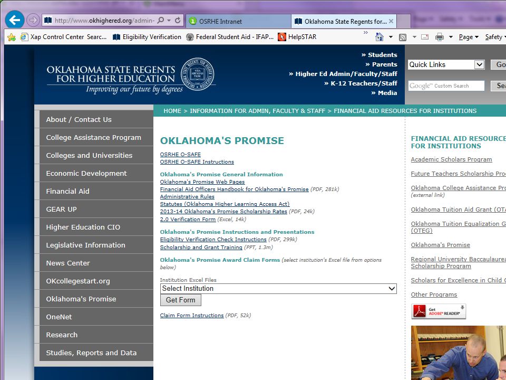The width and height of the screenshot is (506, 380).
Task: Click the Get Form button
Action: 180,300
